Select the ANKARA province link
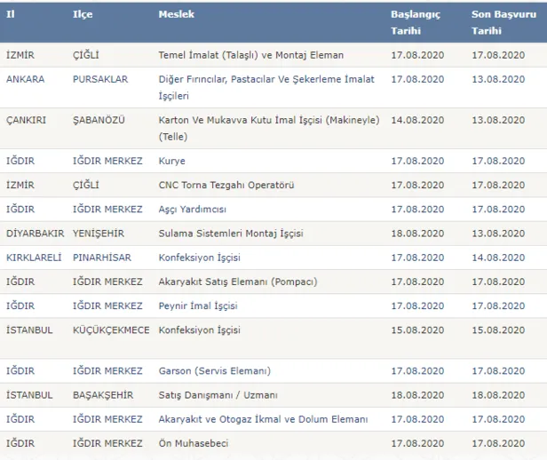The image size is (547, 460). click(25, 79)
